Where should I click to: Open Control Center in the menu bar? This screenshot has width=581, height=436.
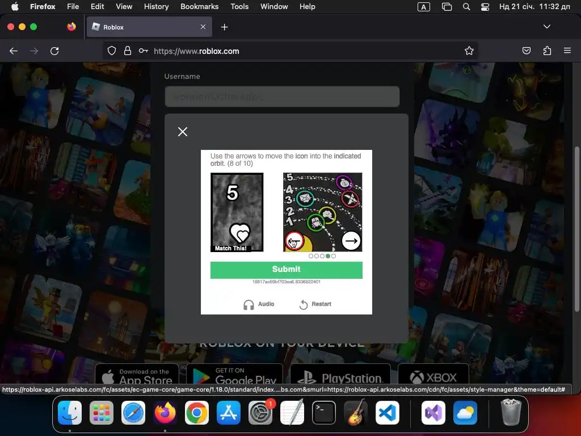(485, 7)
